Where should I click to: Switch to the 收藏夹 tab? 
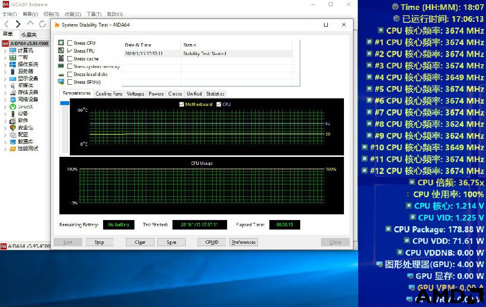click(x=29, y=35)
